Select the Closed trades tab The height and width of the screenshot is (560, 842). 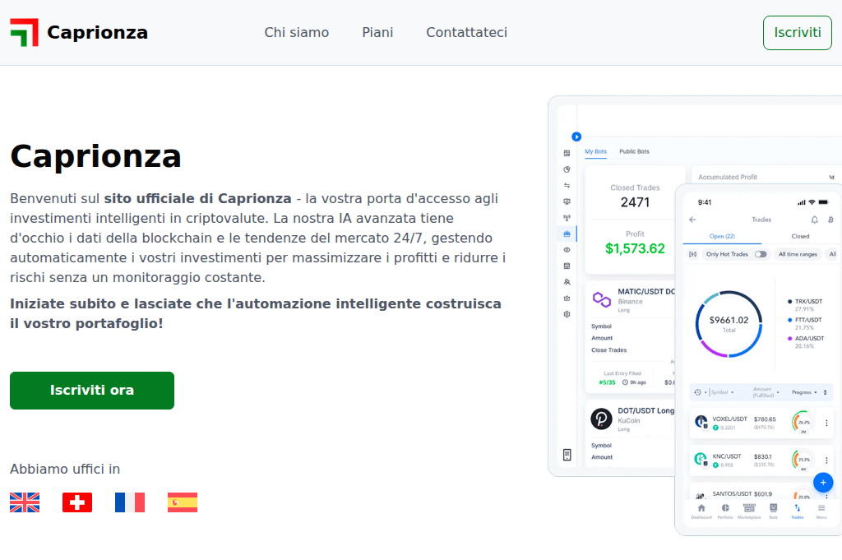[x=800, y=236]
